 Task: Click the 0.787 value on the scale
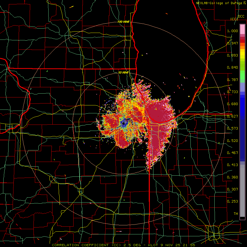point(232,80)
